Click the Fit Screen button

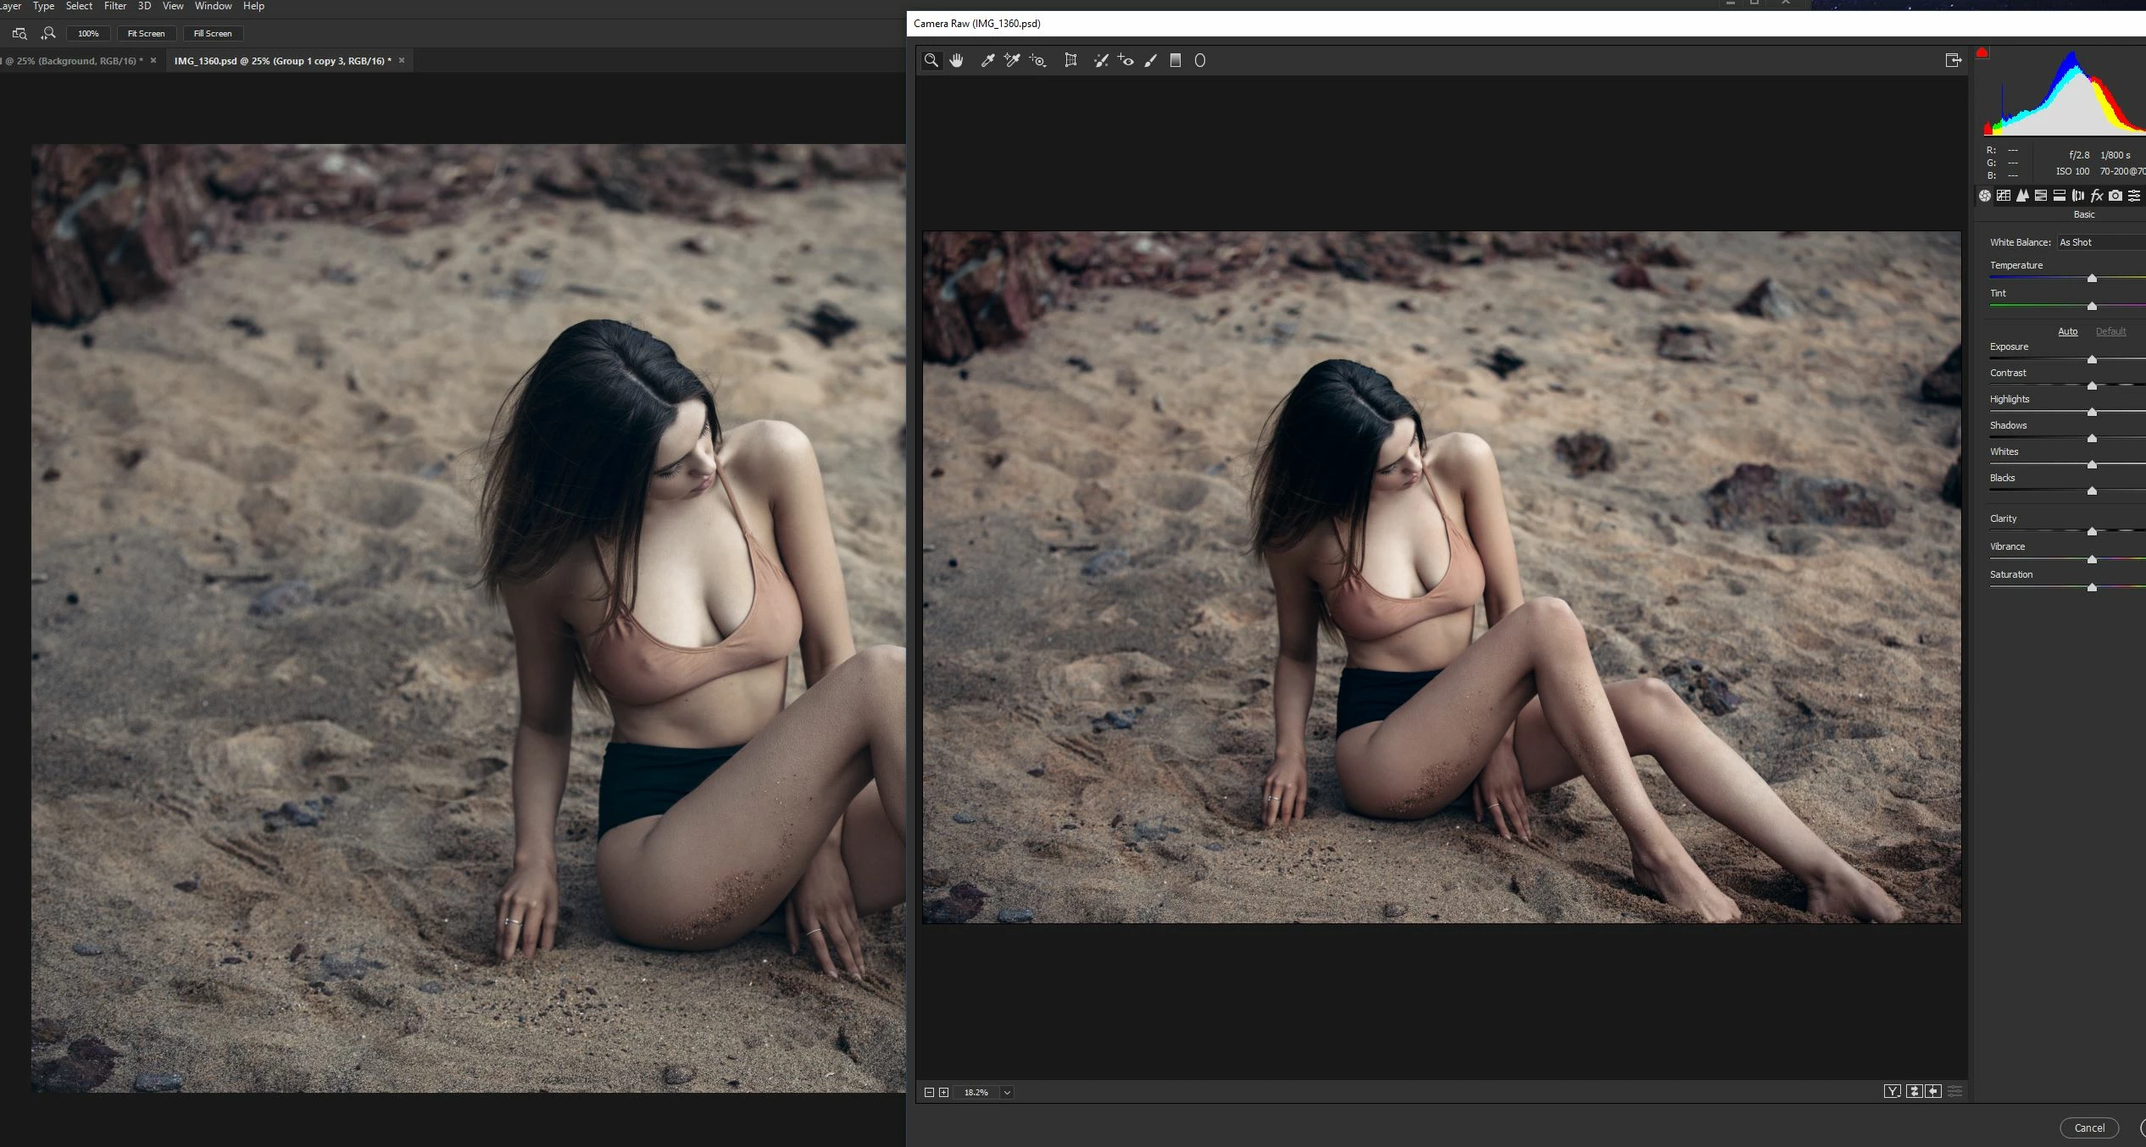146,33
